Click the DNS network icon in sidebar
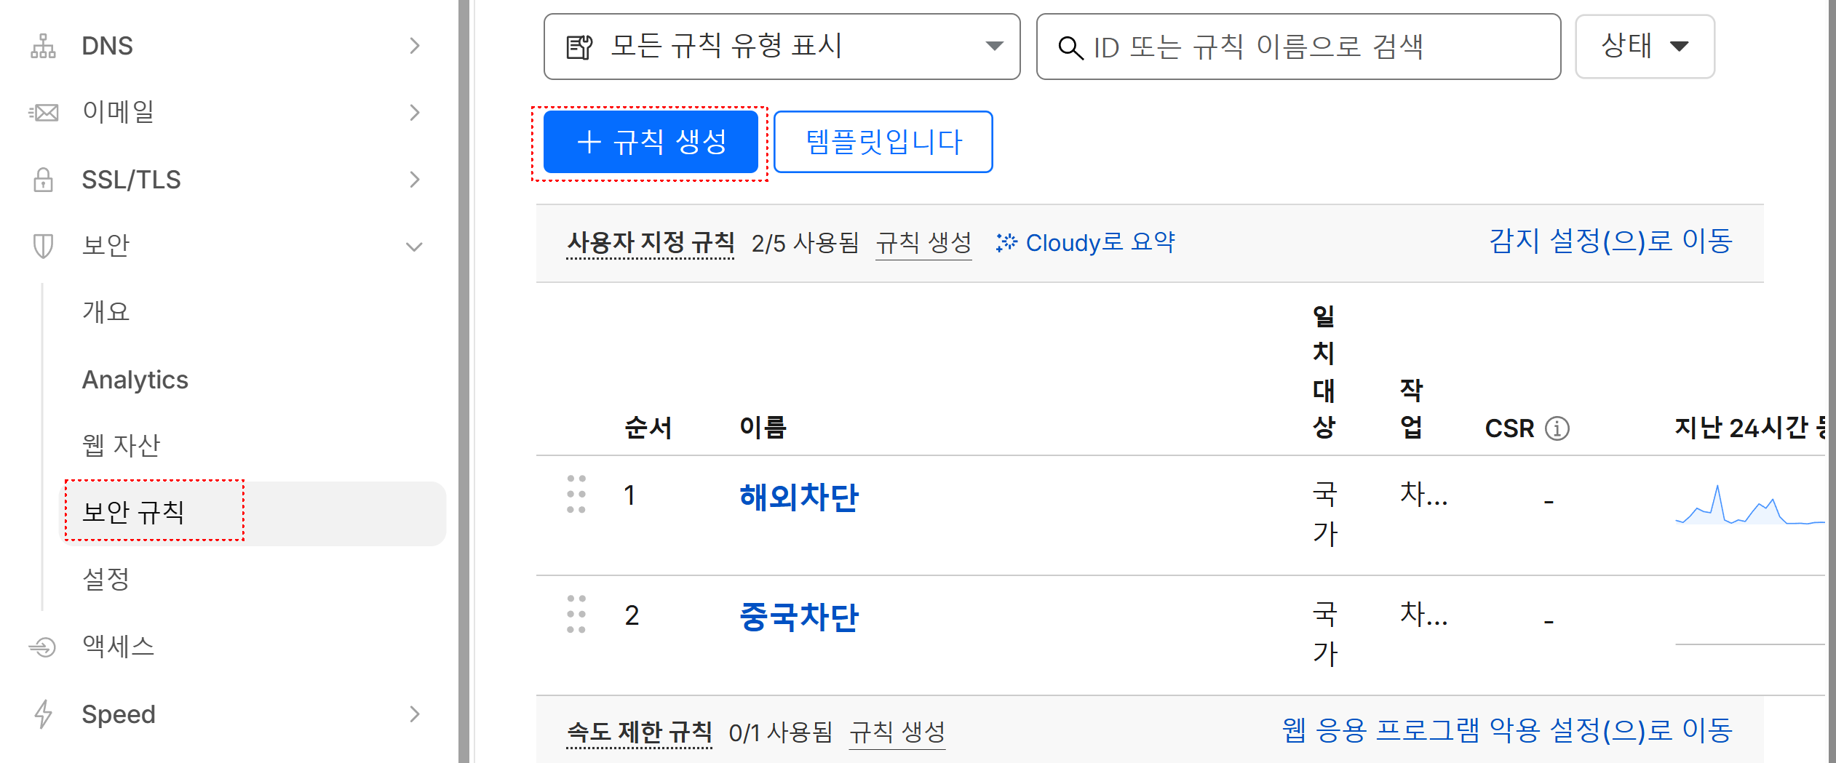The height and width of the screenshot is (763, 1836). pos(43,46)
